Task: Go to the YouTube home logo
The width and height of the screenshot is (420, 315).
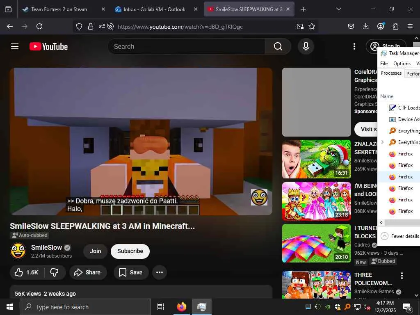Action: pos(48,46)
